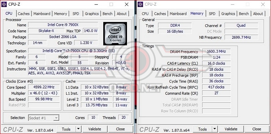The height and width of the screenshot is (134, 271).
Task: Click the Core VID '1.230 V' value
Action: pyautogui.click(x=86, y=43)
